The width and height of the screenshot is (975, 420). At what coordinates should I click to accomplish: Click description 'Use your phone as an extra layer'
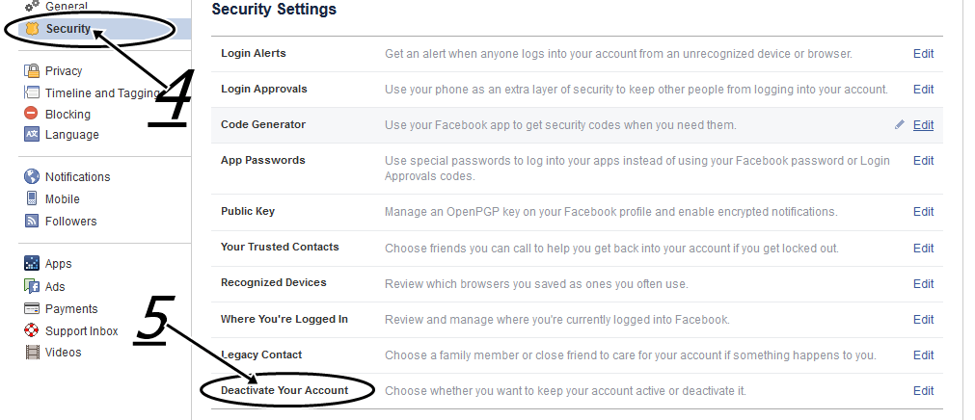coord(636,90)
